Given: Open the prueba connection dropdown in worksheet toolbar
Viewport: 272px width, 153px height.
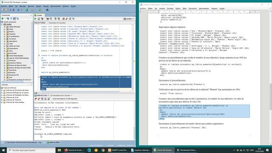Looking at the screenshot, I should point(129,19).
